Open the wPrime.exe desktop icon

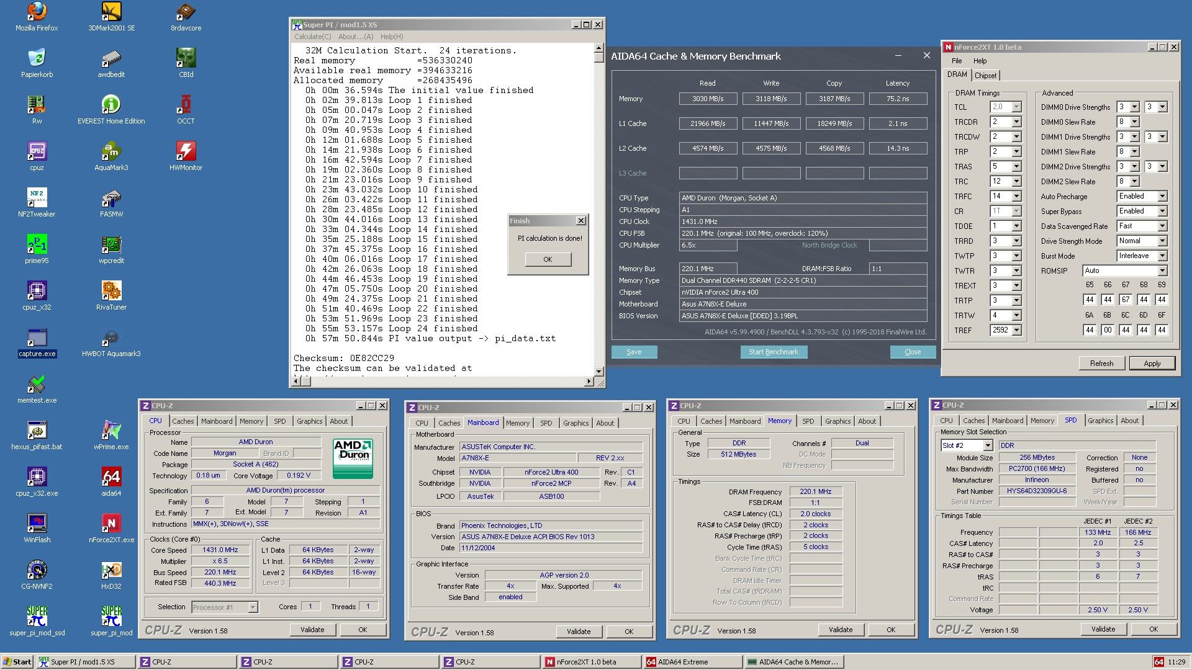tap(111, 435)
